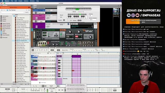Open Utilities in browser sidebar
Viewport: 165px width, 93px height.
[4, 19]
